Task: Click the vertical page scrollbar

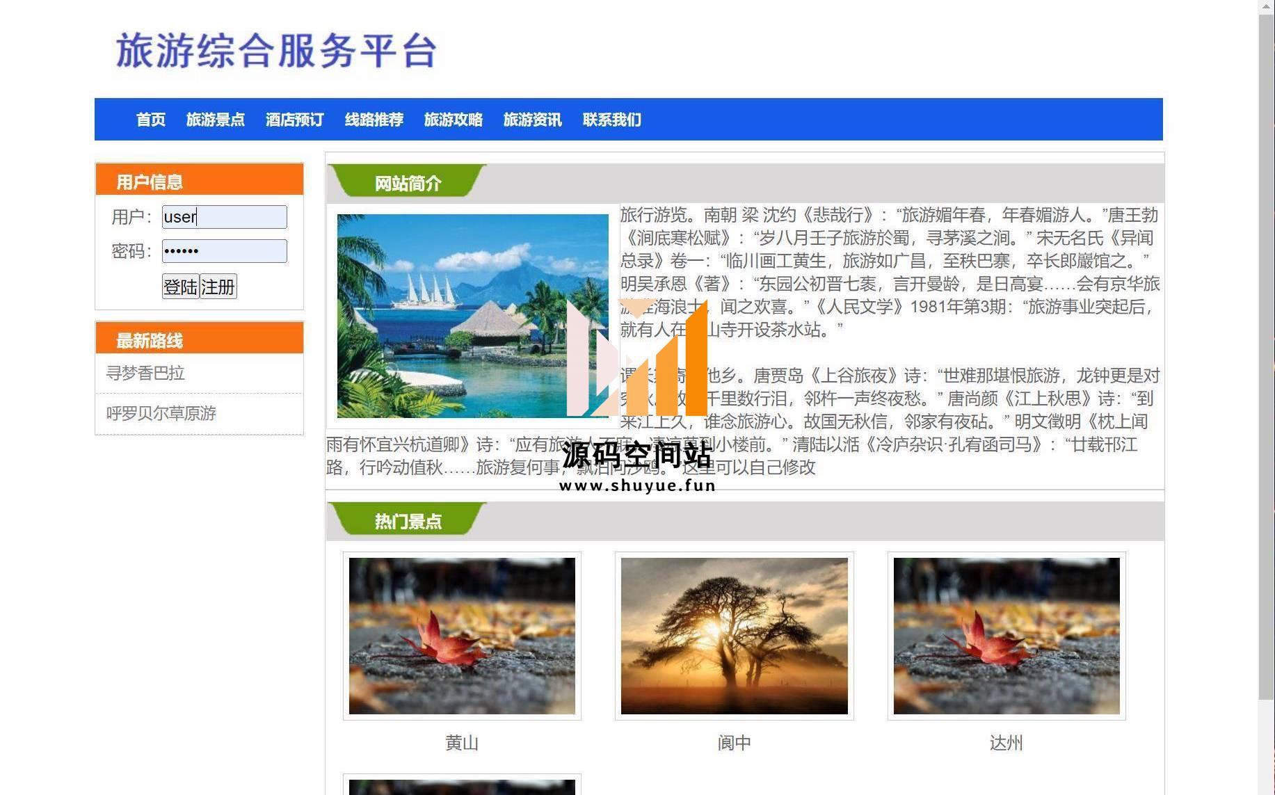Action: point(1266,348)
